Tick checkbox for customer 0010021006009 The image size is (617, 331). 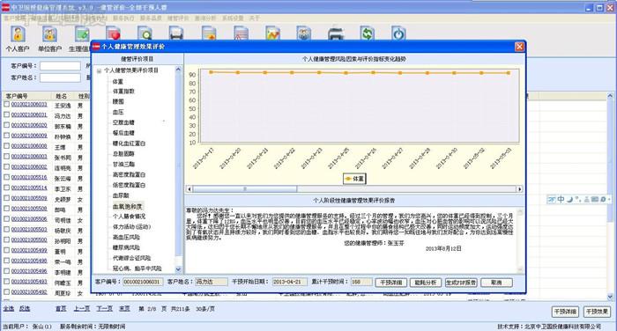click(x=7, y=136)
